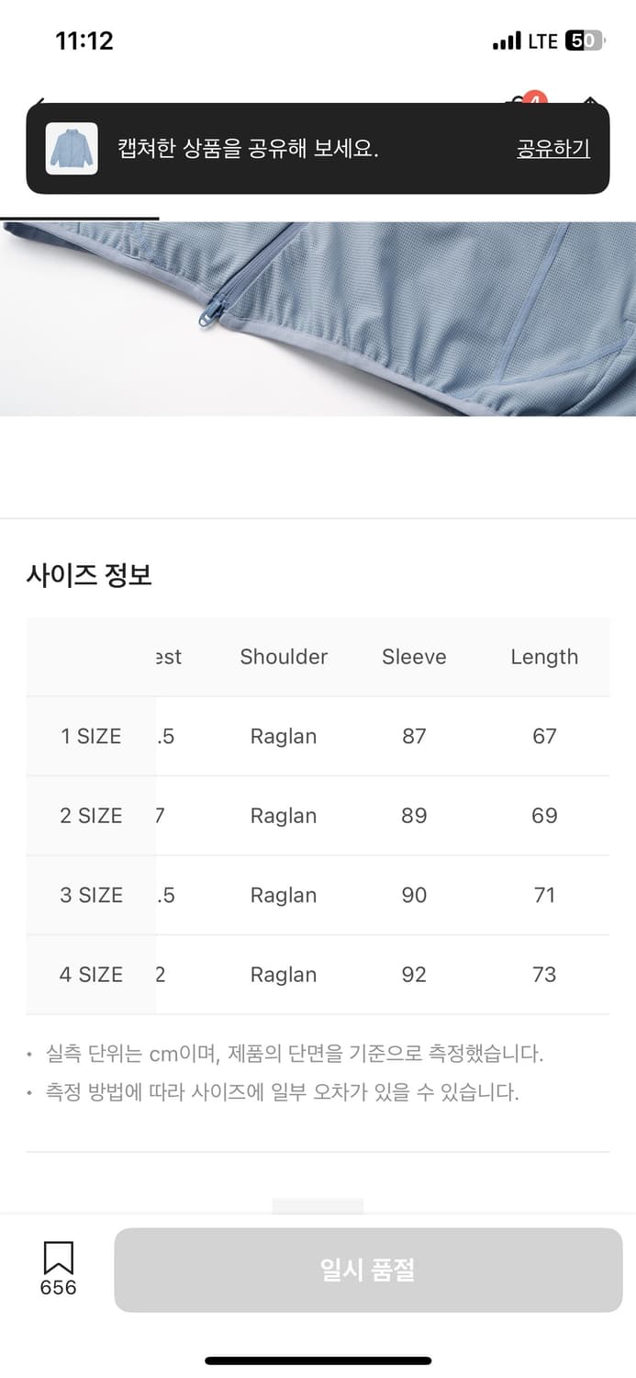The height and width of the screenshot is (1378, 636).
Task: Select the Sleeve column header
Action: tap(414, 657)
